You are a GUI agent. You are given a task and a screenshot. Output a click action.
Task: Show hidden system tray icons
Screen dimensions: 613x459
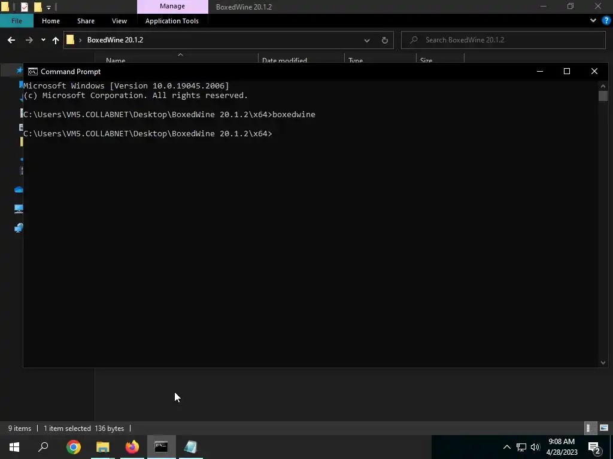click(506, 447)
